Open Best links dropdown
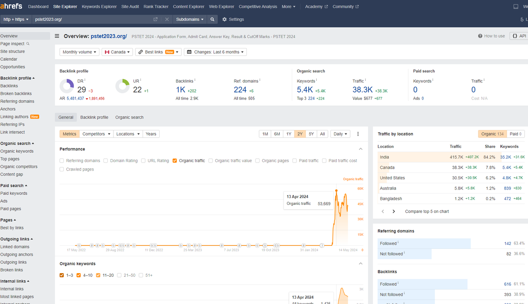This screenshot has width=528, height=304. click(158, 52)
